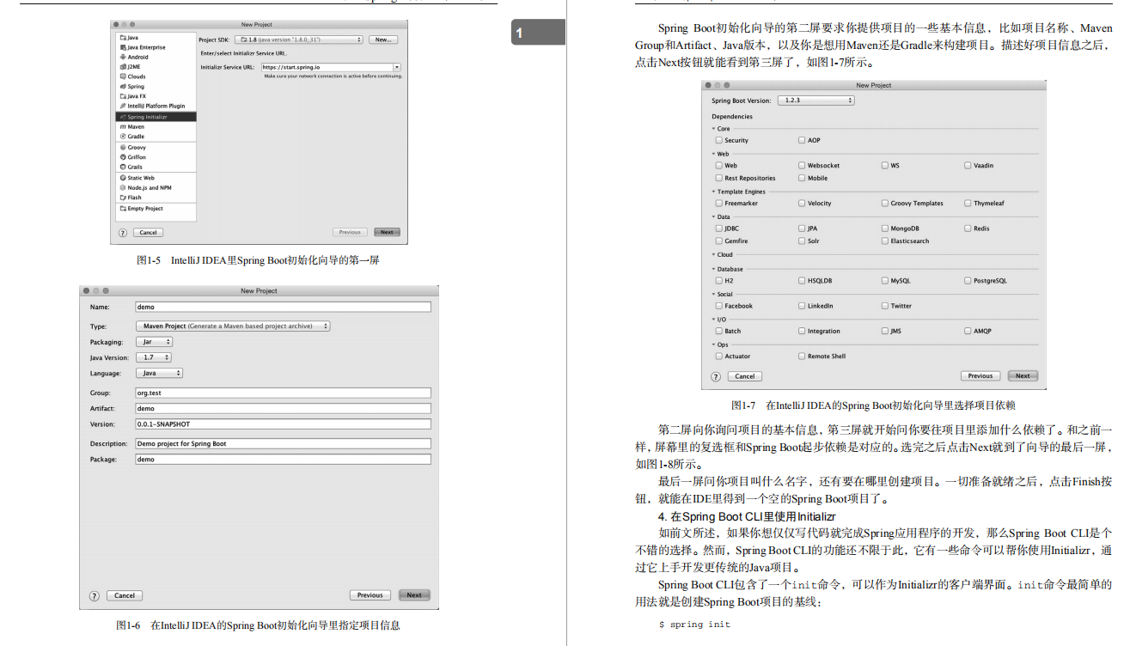The image size is (1130, 646).
Task: Enable the Actuator ops checkbox
Action: [x=718, y=356]
